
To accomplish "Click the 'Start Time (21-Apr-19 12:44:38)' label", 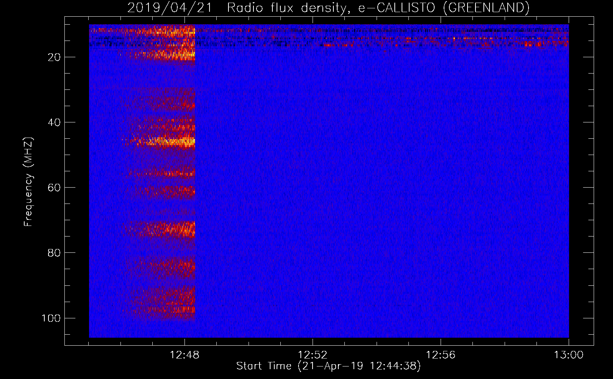I will tap(328, 366).
